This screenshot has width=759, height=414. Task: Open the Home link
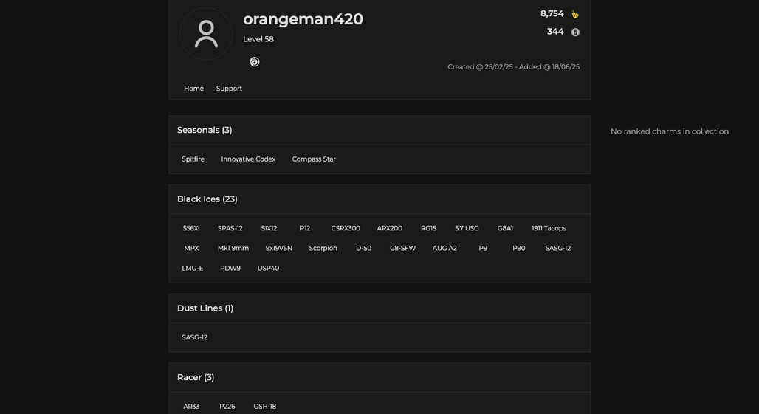193,89
